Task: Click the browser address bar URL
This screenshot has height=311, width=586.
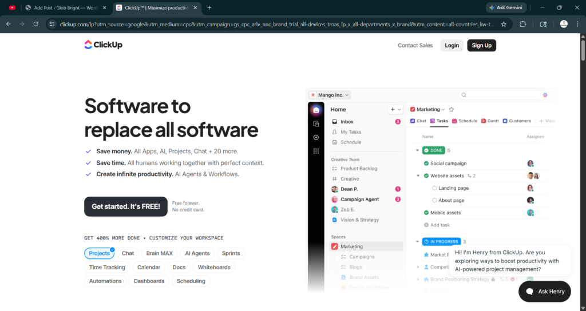Action: pyautogui.click(x=275, y=24)
